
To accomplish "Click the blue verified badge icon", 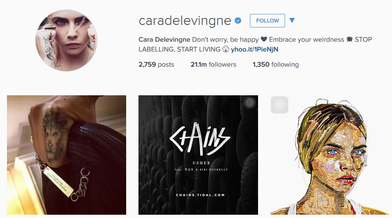I will pos(238,20).
